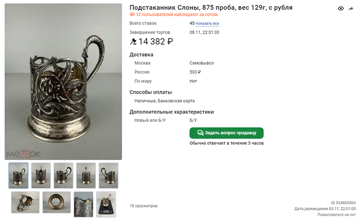Click the share arrow icon

point(351,9)
